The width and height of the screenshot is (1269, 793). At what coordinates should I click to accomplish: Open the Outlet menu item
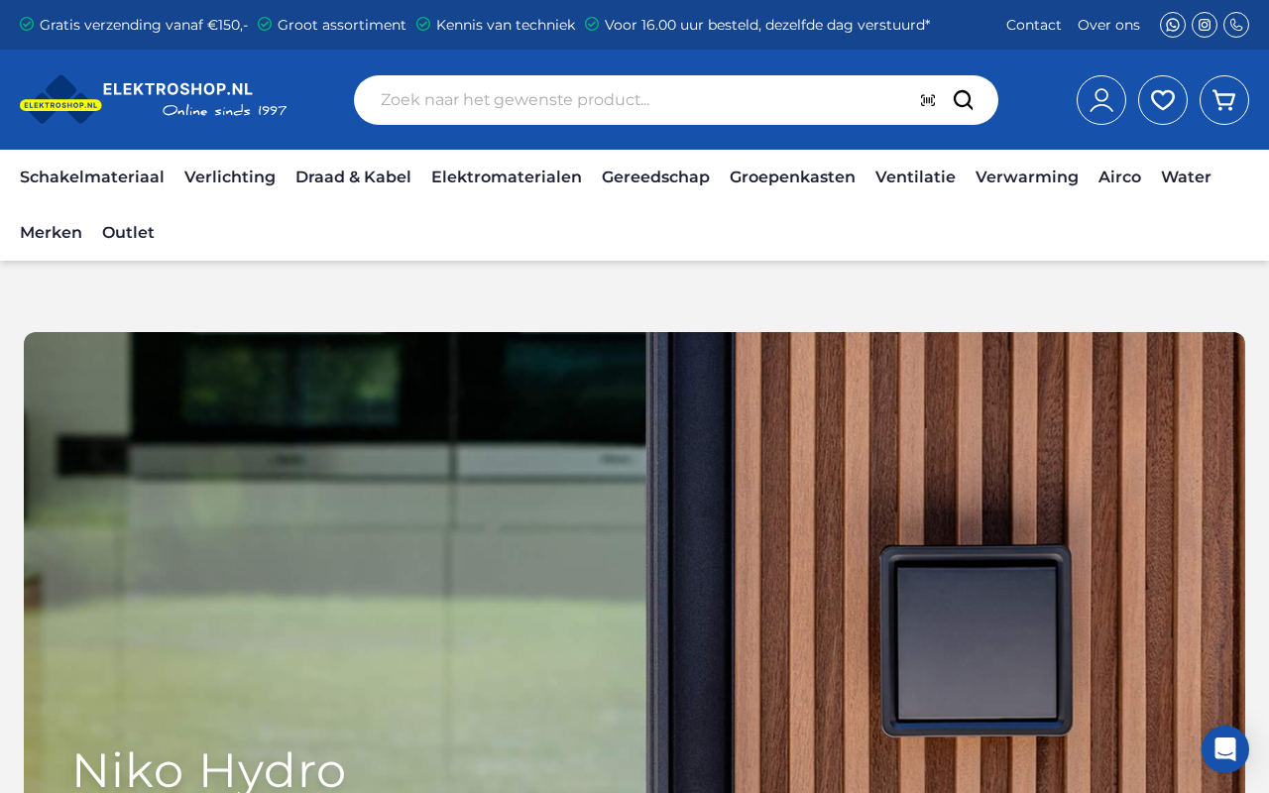[128, 233]
